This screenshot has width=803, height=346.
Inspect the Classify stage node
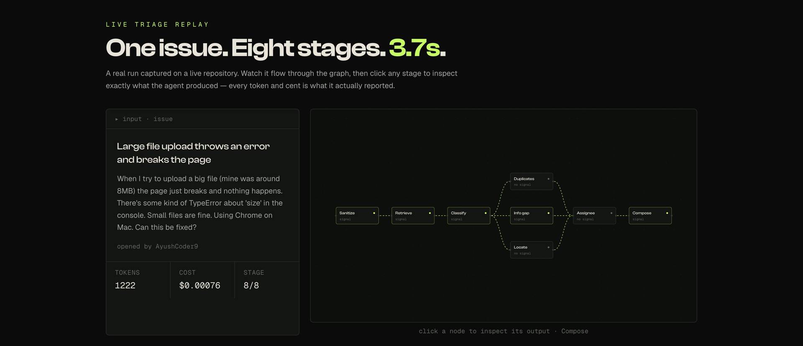468,215
